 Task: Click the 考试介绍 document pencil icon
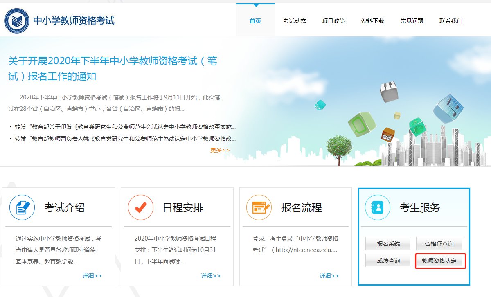(22, 207)
